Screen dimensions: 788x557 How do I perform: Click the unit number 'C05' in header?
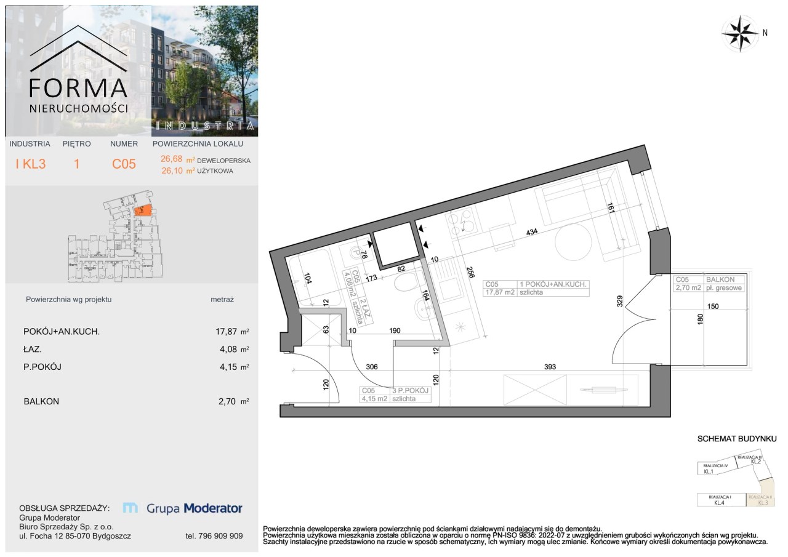(124, 164)
